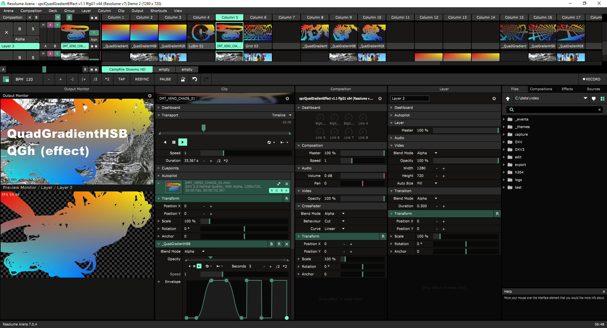This screenshot has height=328, width=607.
Task: Switch to Sources tab
Action: pos(593,89)
